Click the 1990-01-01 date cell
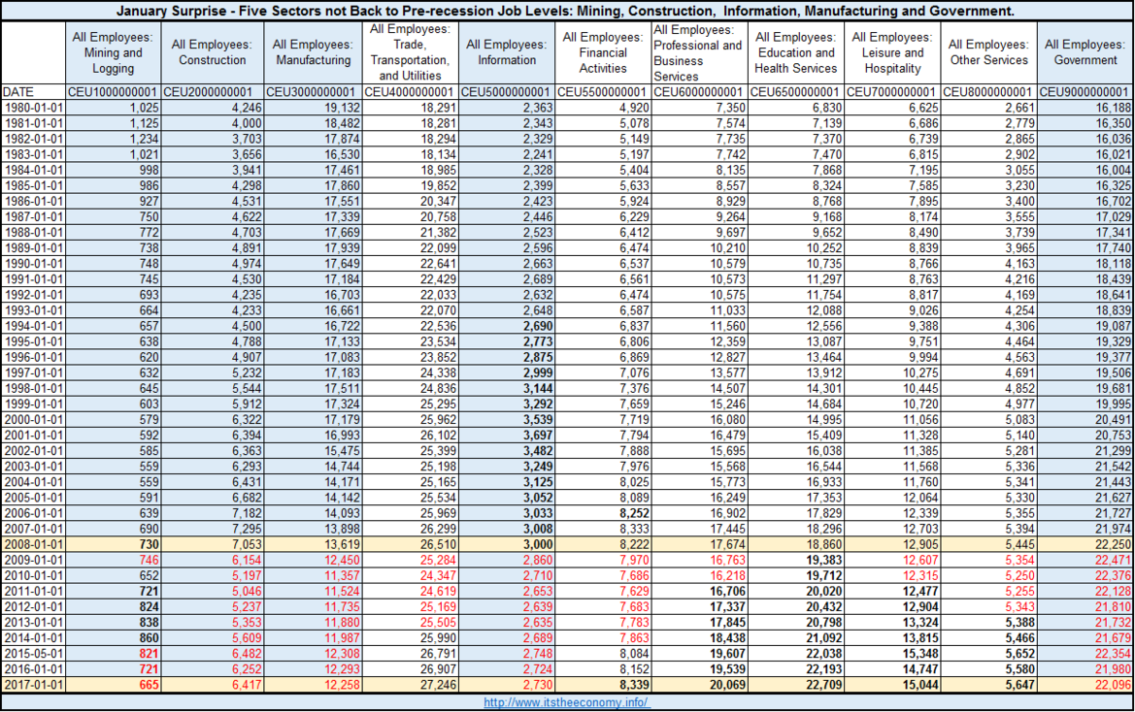The height and width of the screenshot is (712, 1135). 33,264
